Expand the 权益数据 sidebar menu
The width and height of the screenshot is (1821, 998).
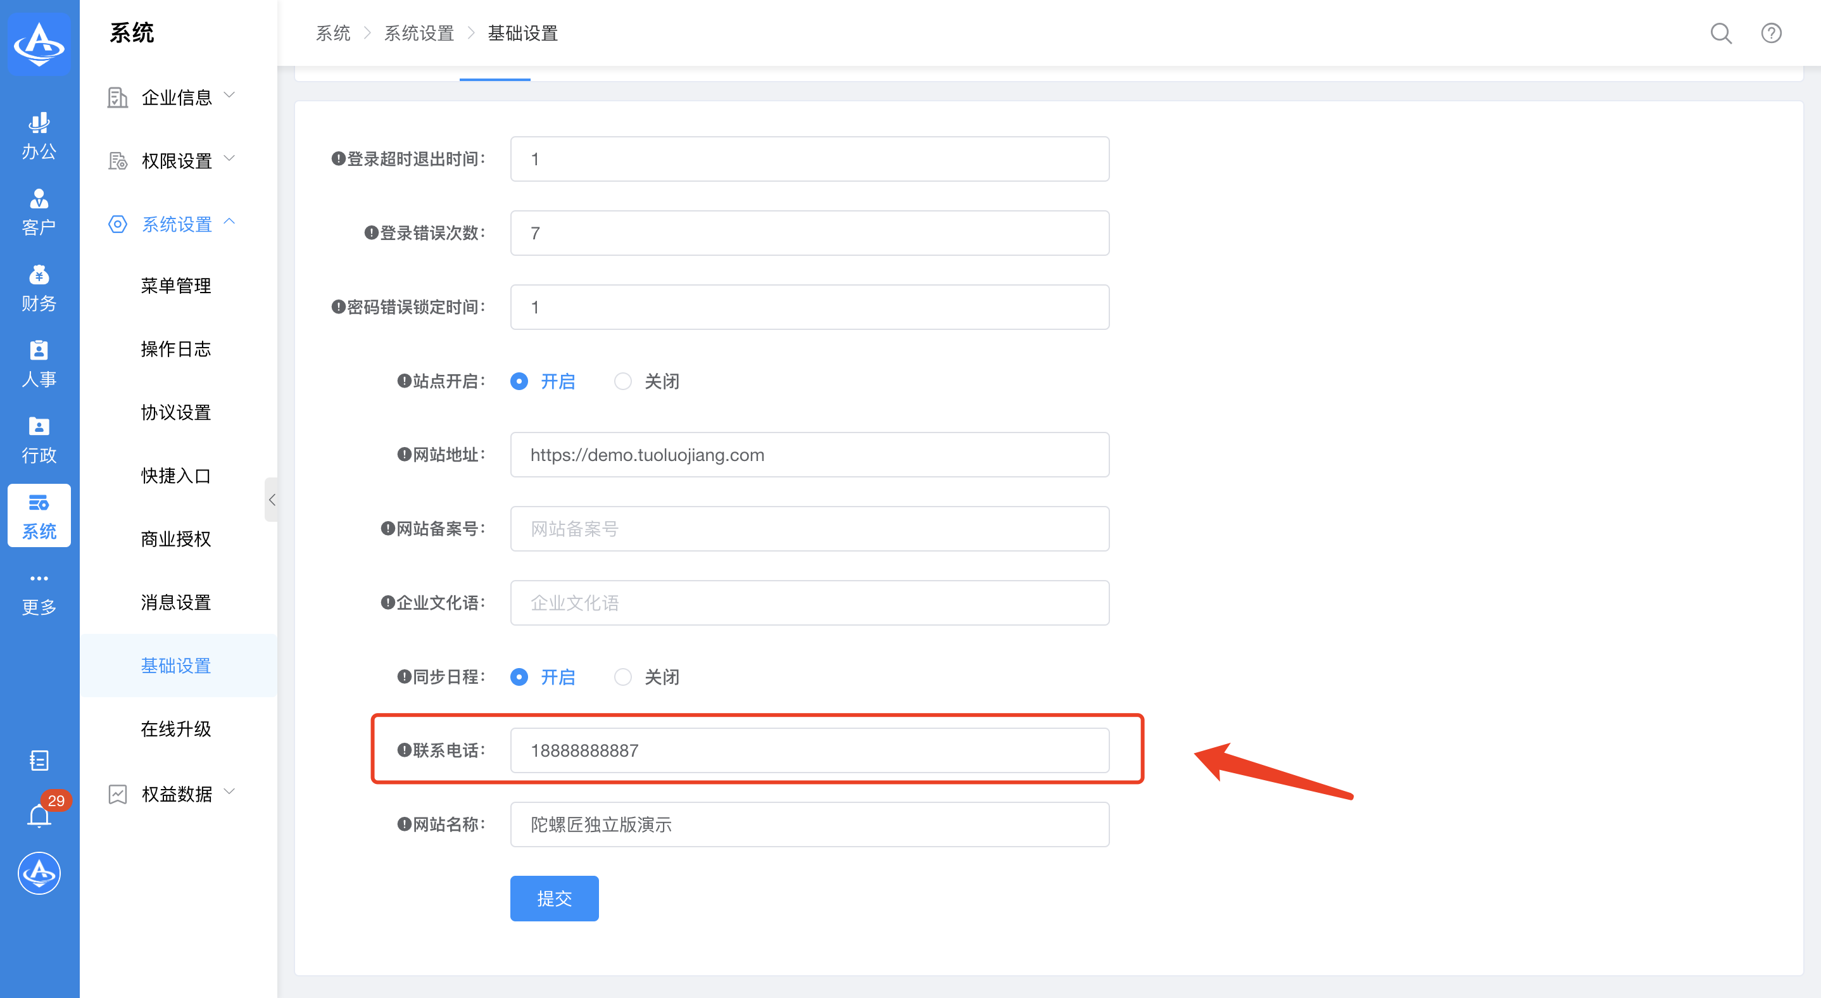pos(177,793)
